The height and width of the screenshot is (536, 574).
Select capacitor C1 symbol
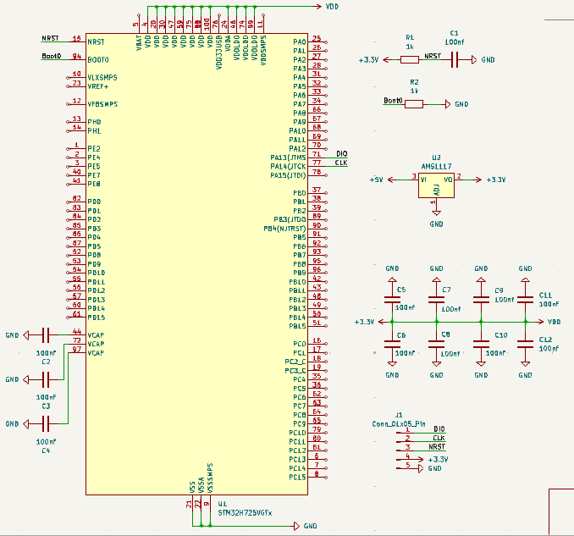pos(455,59)
